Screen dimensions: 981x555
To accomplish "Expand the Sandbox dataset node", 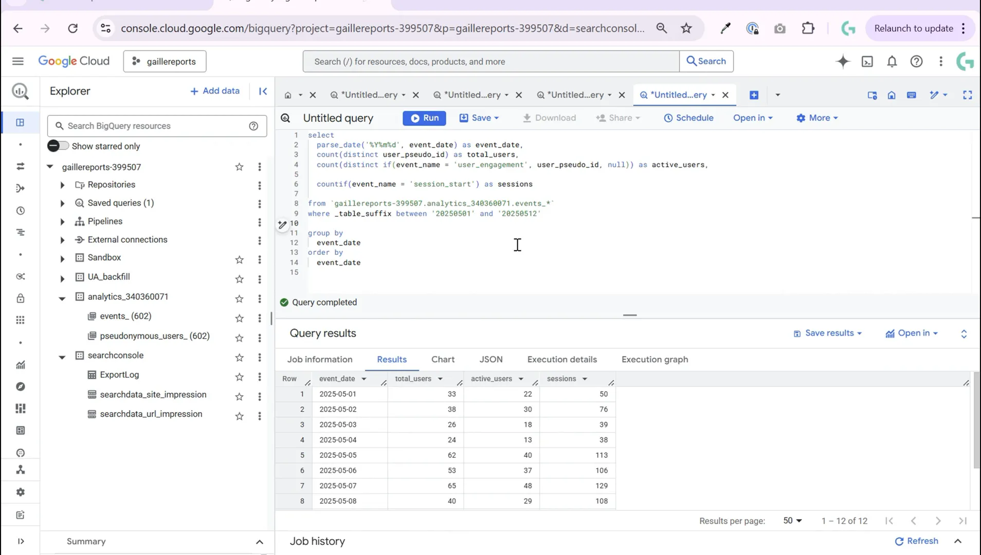I will click(62, 258).
